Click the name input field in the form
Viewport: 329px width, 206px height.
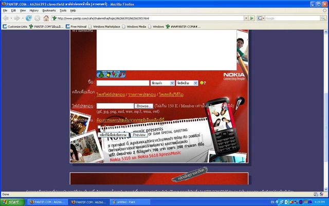pyautogui.click(x=123, y=83)
